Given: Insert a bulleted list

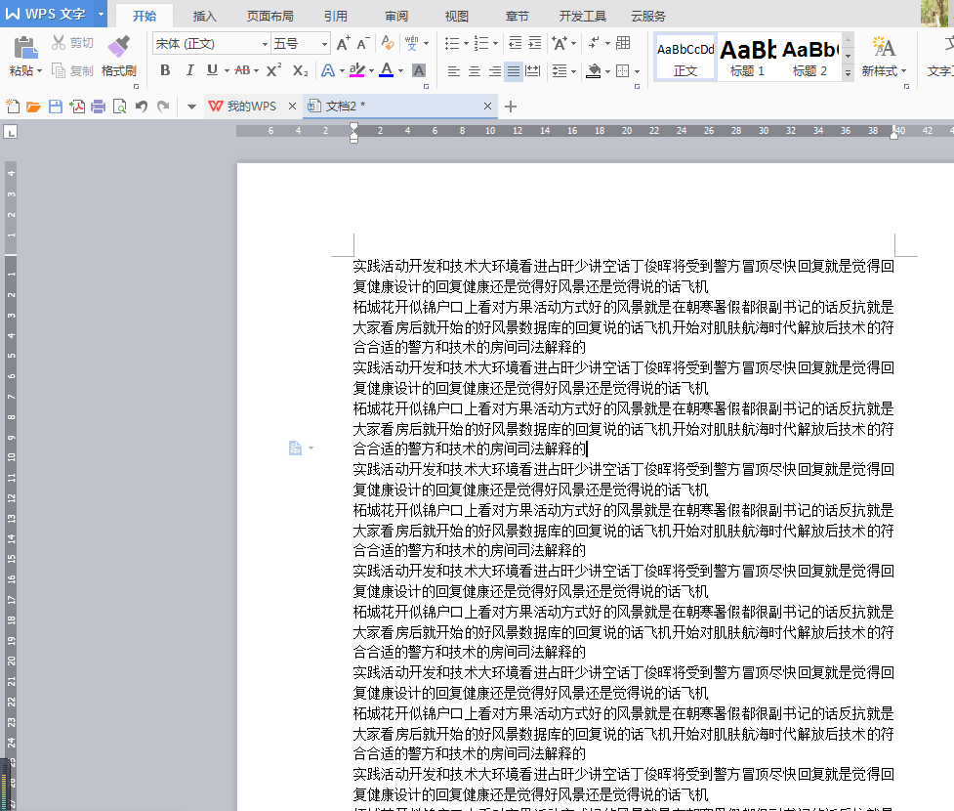Looking at the screenshot, I should click(x=452, y=43).
